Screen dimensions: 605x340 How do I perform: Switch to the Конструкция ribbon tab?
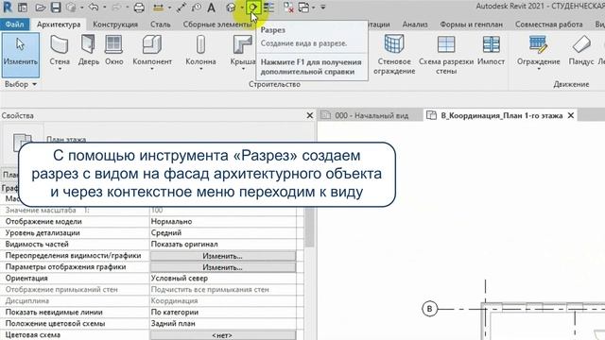tap(115, 25)
